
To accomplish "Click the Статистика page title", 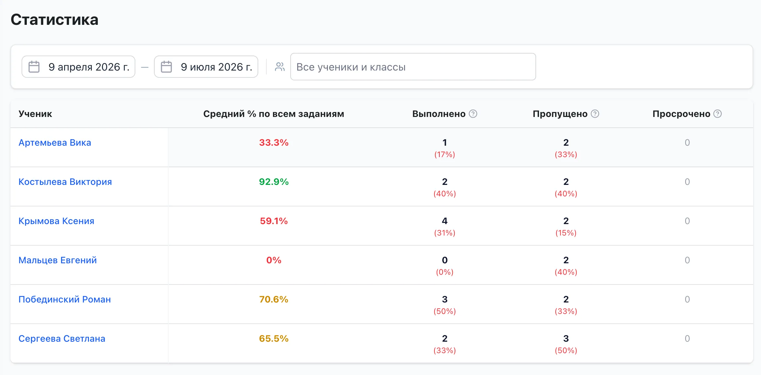I will point(55,20).
